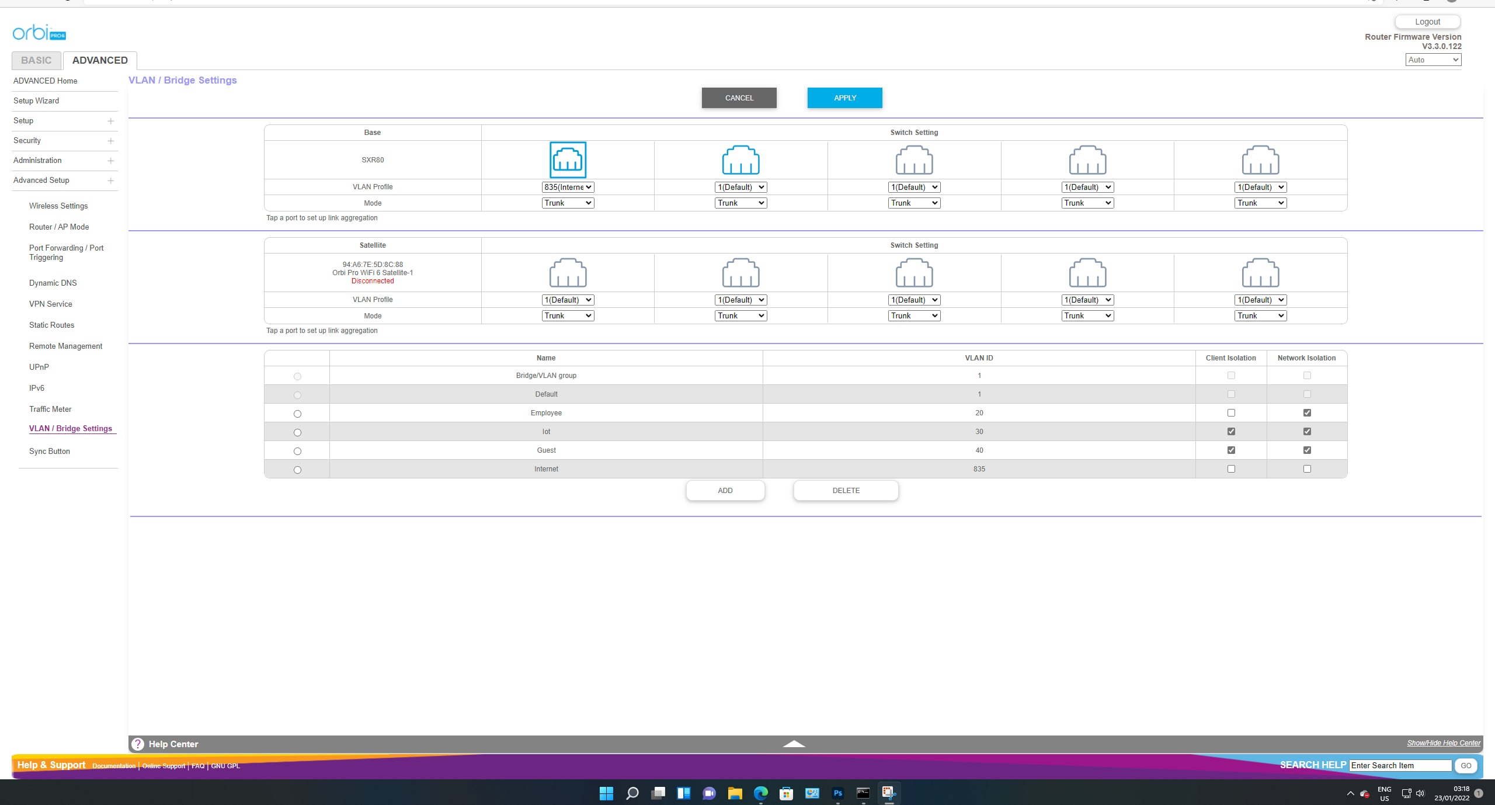This screenshot has width=1495, height=805.
Task: Tap the fourth Satellite-1 port icon
Action: click(x=1087, y=272)
